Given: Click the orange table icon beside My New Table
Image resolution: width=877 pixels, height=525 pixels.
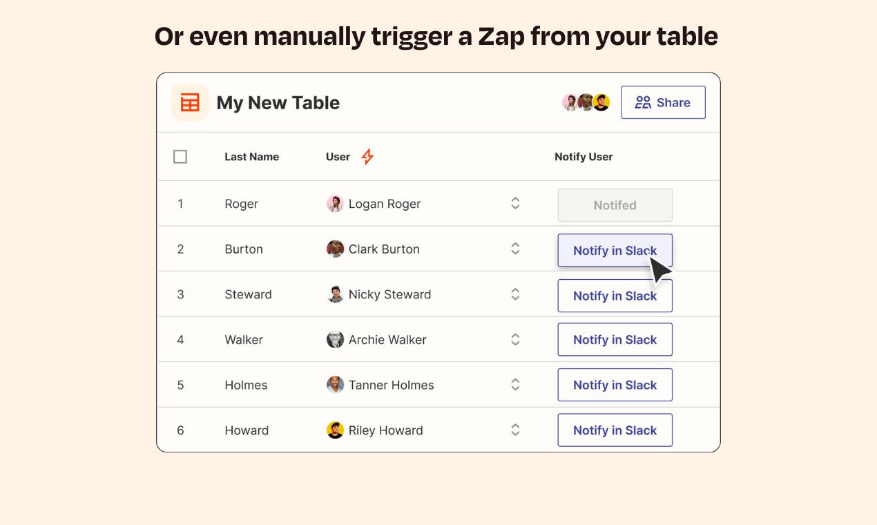Looking at the screenshot, I should click(190, 102).
